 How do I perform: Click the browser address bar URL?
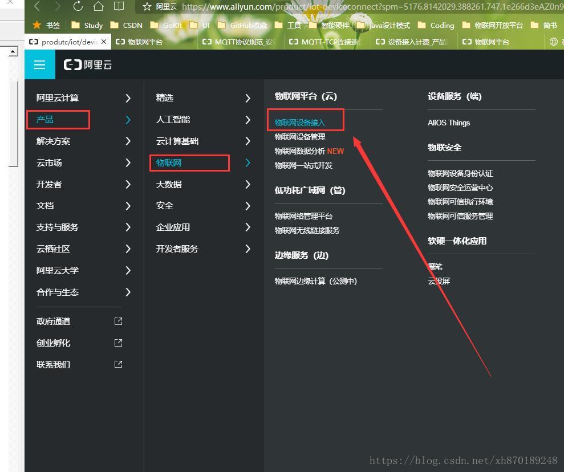click(372, 7)
